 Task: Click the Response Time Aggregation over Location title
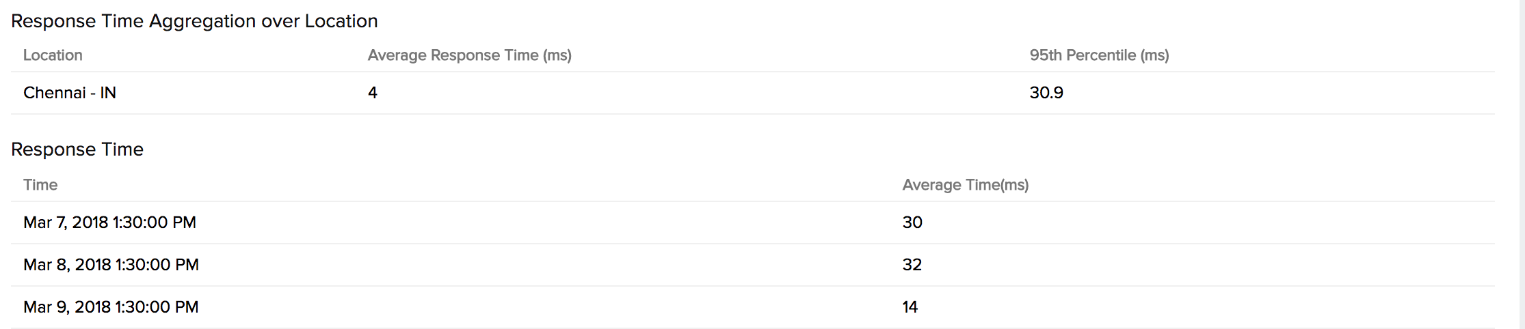pos(194,21)
